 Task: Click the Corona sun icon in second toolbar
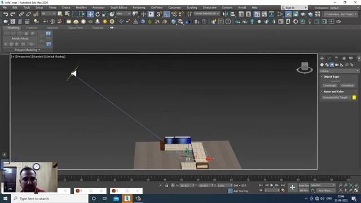105,21
